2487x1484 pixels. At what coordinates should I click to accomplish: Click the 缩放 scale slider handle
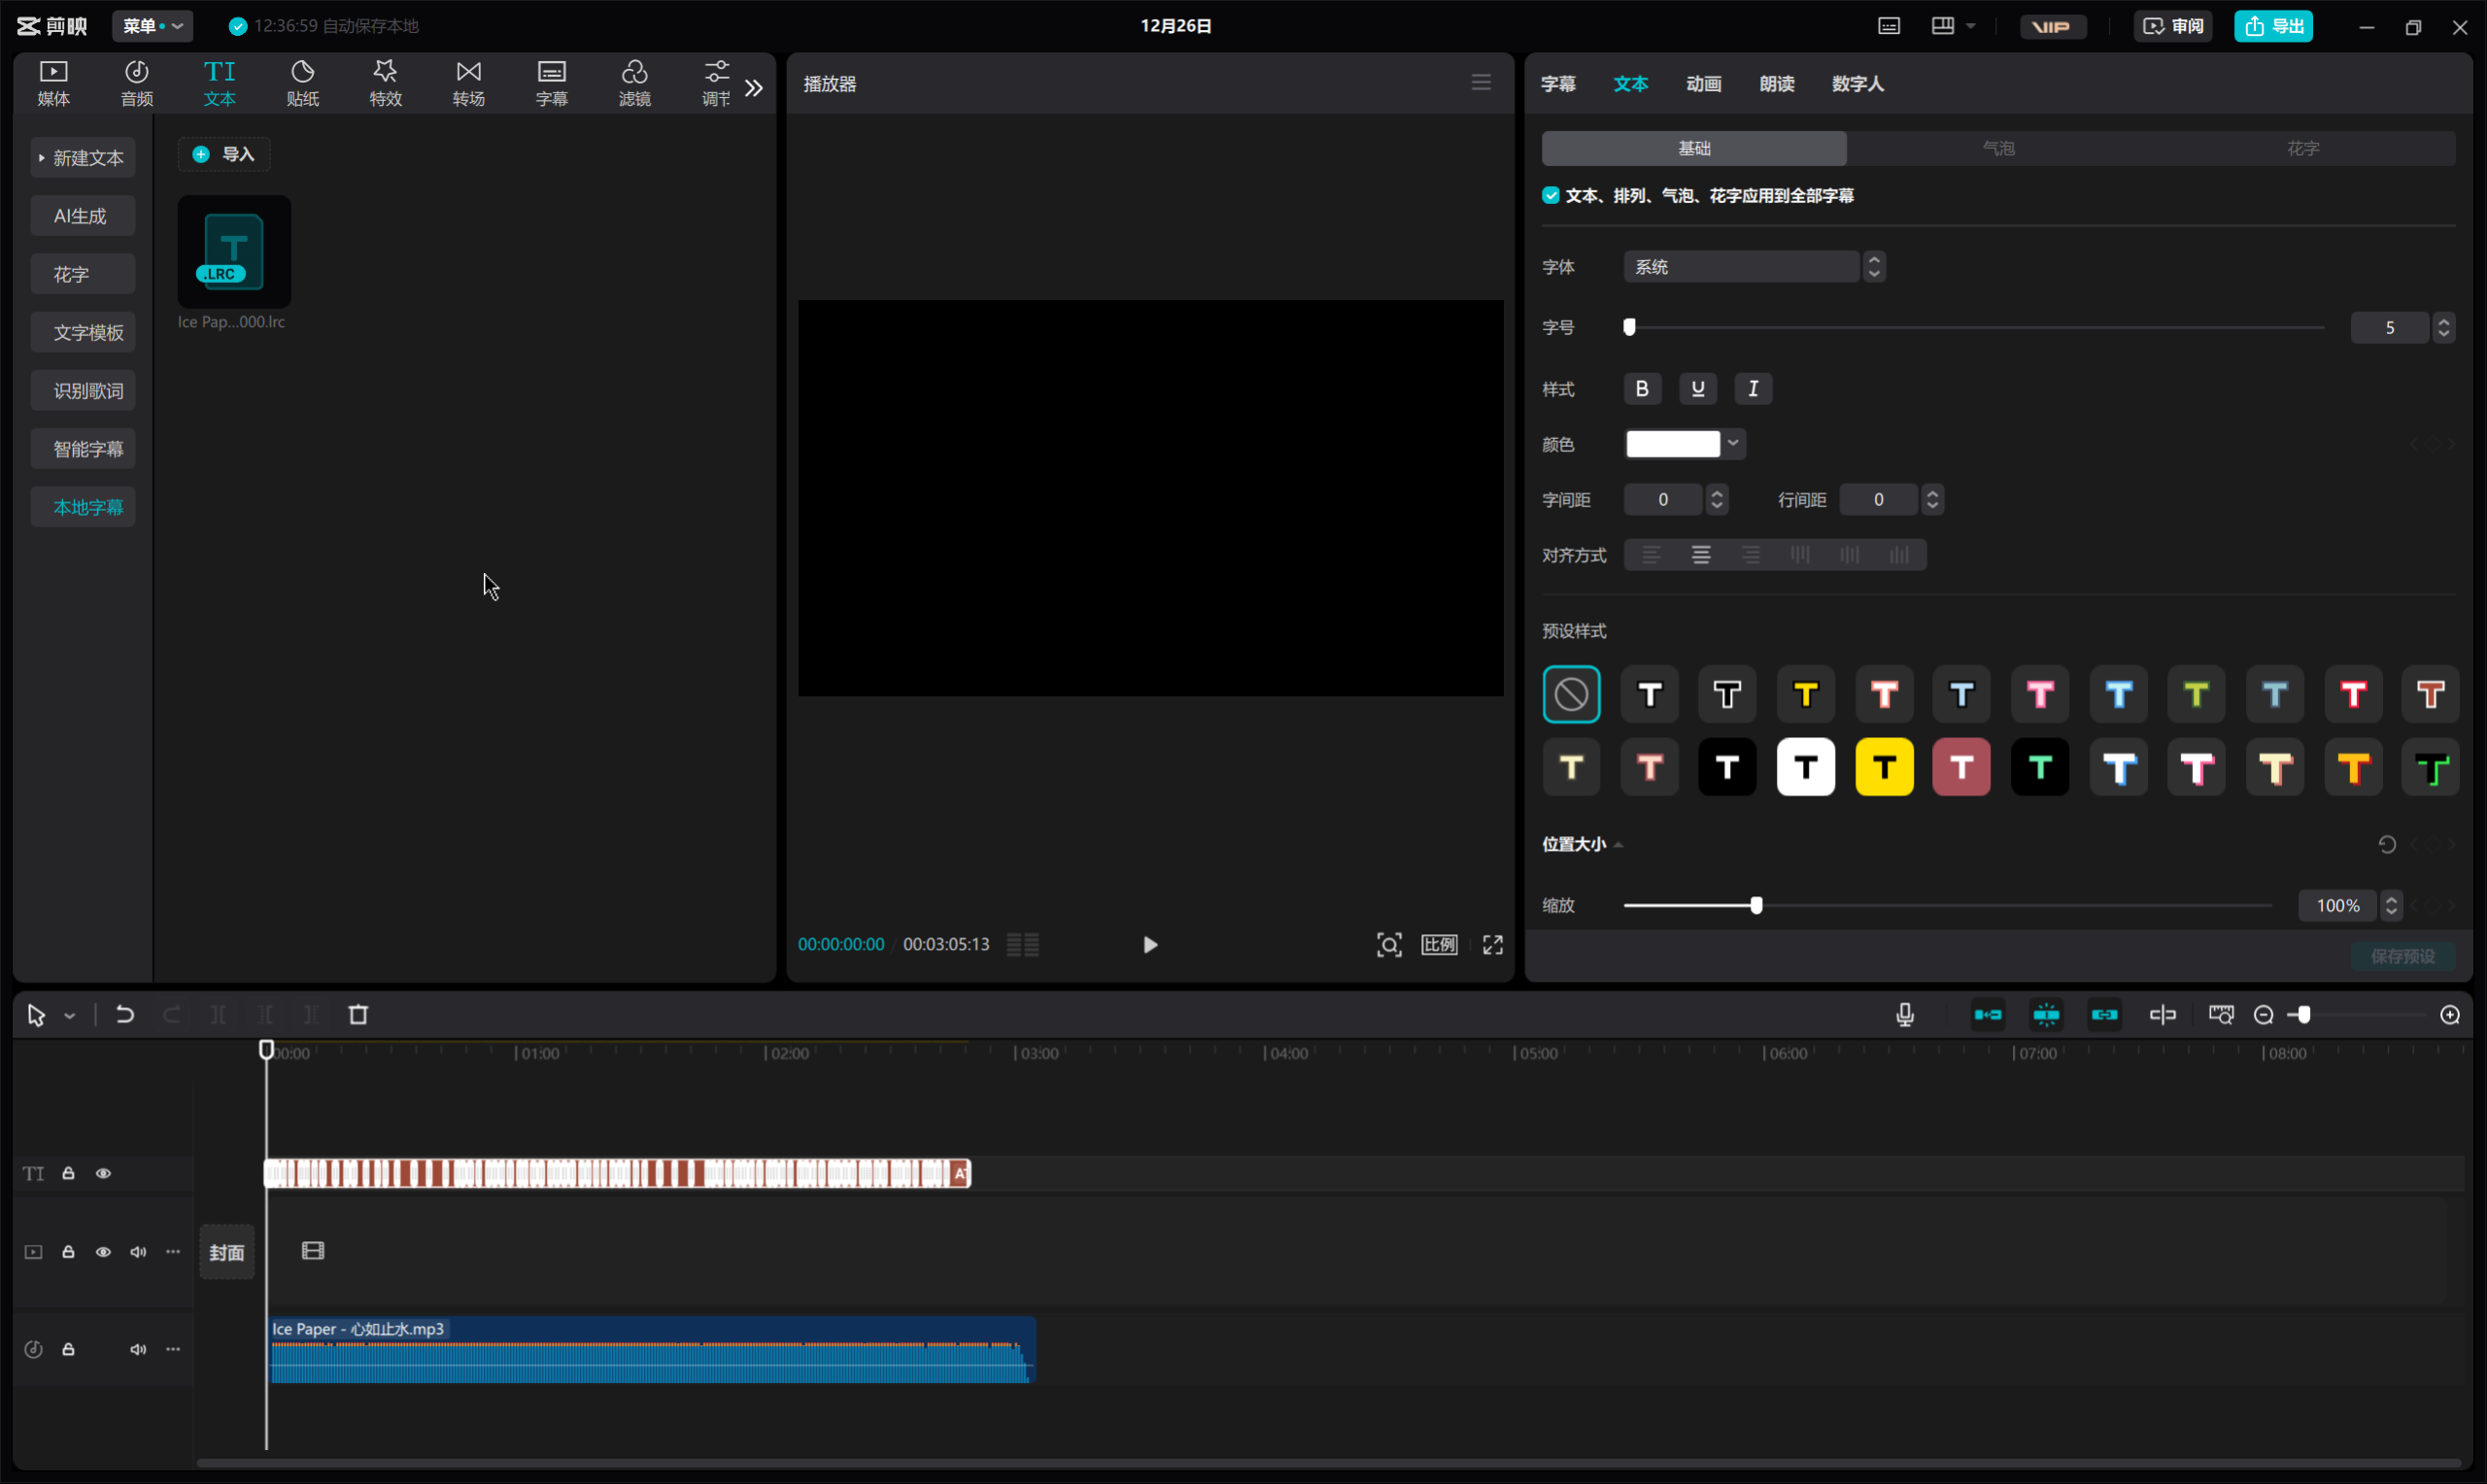click(1756, 905)
